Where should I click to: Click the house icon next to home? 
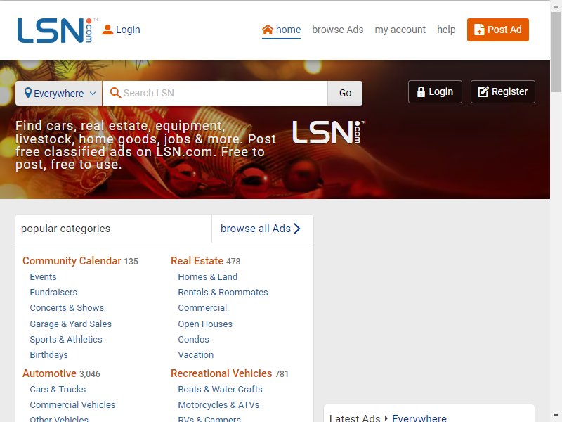(x=268, y=30)
